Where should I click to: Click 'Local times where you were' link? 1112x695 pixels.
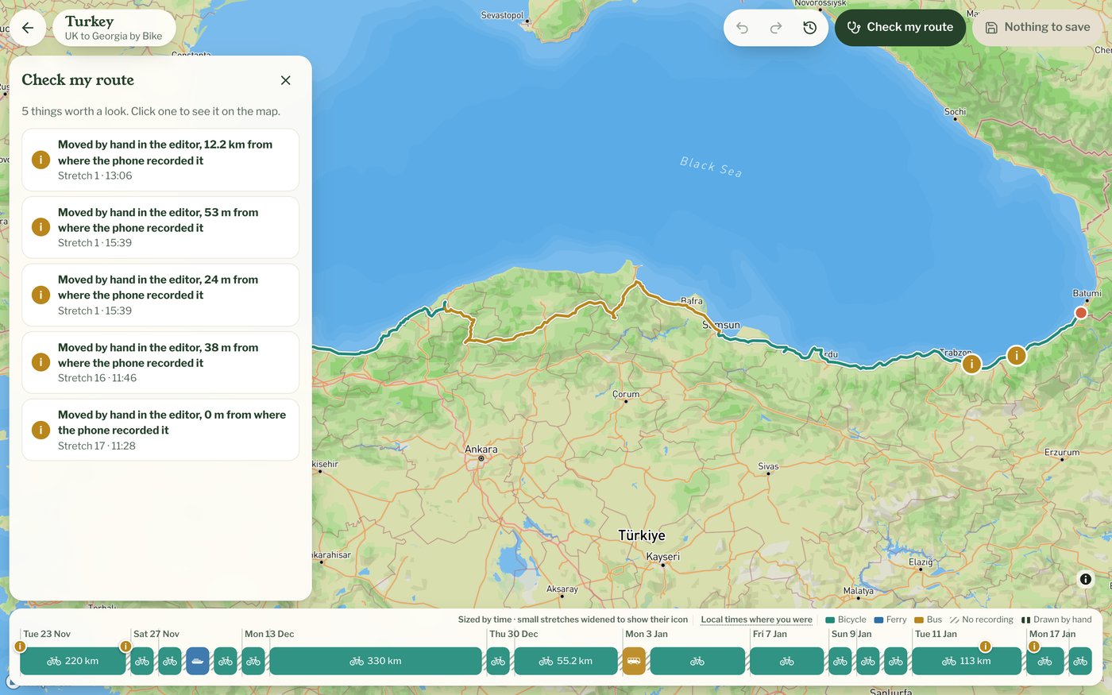pyautogui.click(x=756, y=620)
